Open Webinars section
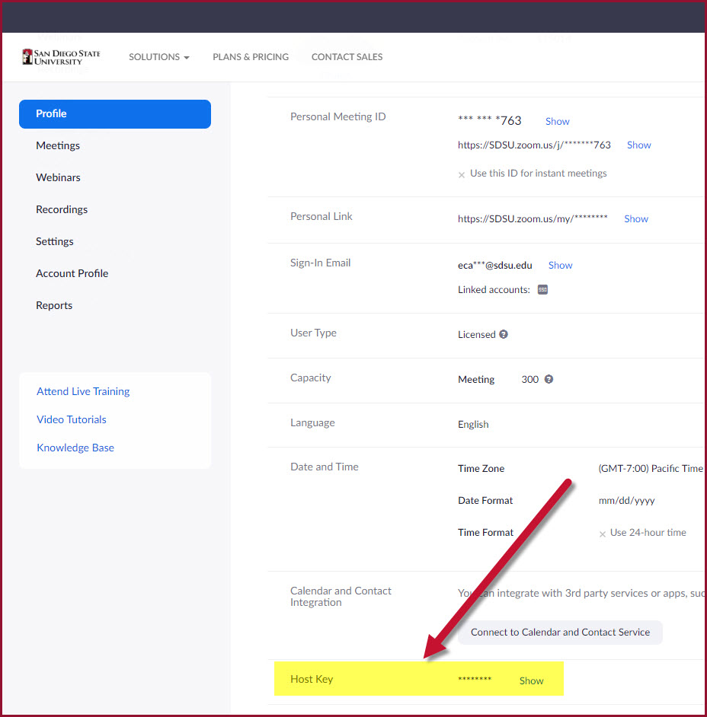The height and width of the screenshot is (717, 707). pos(58,177)
